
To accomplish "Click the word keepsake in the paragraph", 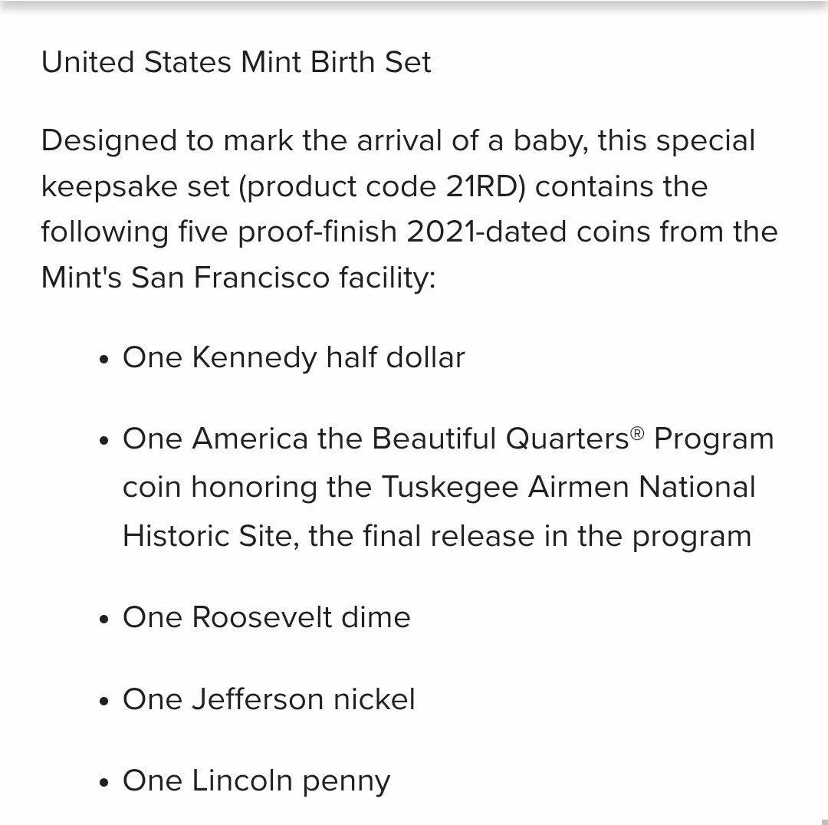I will click(x=110, y=188).
